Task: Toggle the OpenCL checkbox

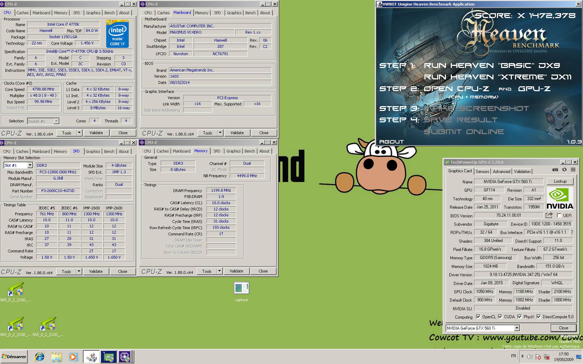Action: coord(478,317)
